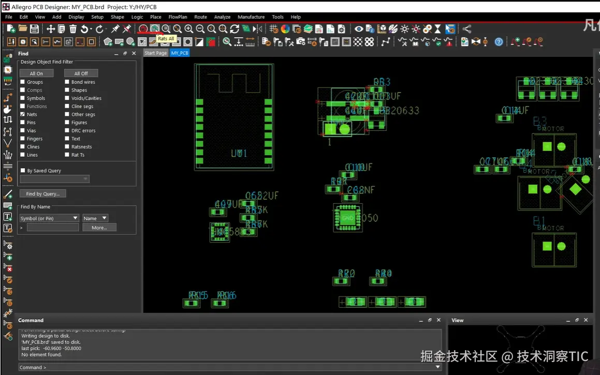Click the Save file toolbar icon
This screenshot has width=600, height=375.
pos(34,29)
